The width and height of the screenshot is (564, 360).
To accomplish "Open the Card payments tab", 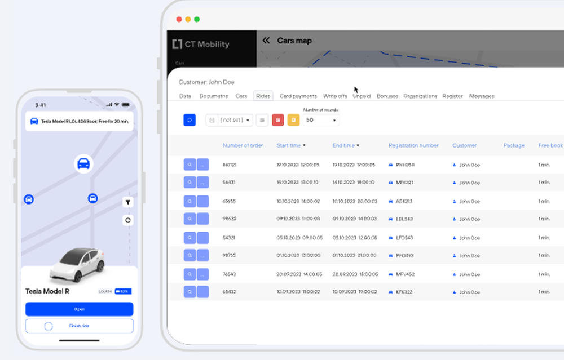I will coord(298,96).
